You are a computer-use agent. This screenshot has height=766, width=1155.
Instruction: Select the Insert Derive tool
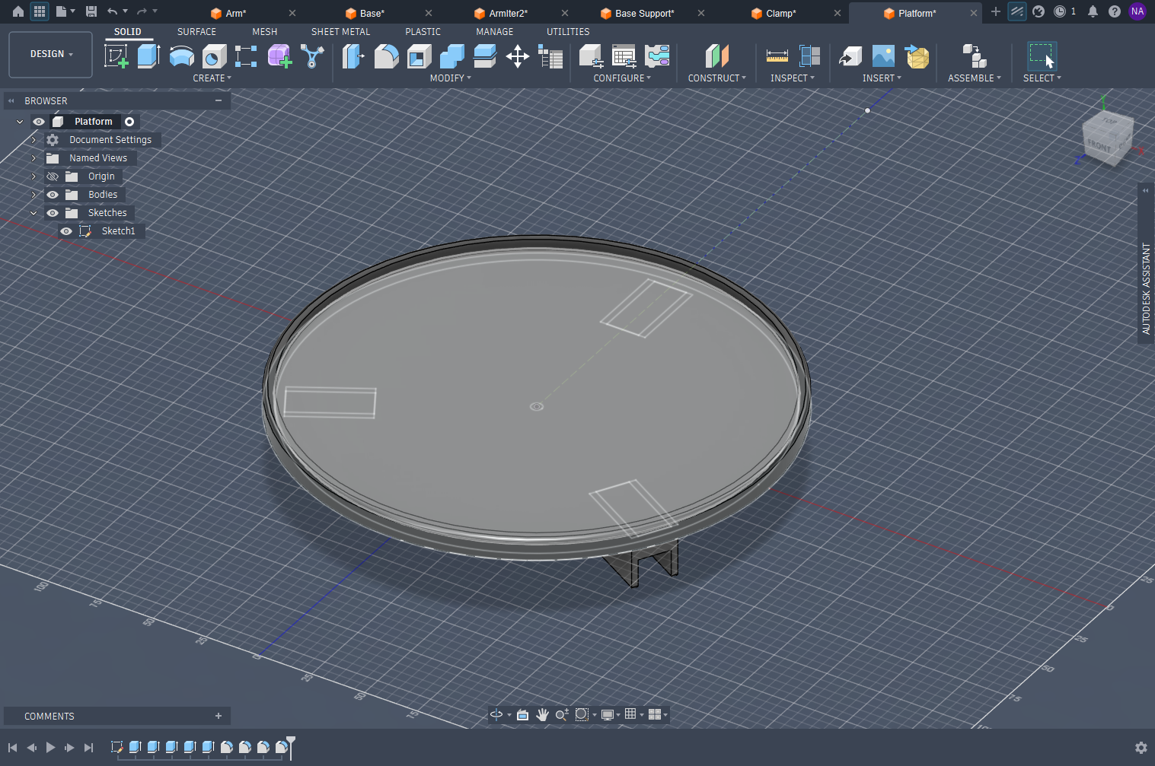[x=850, y=56]
